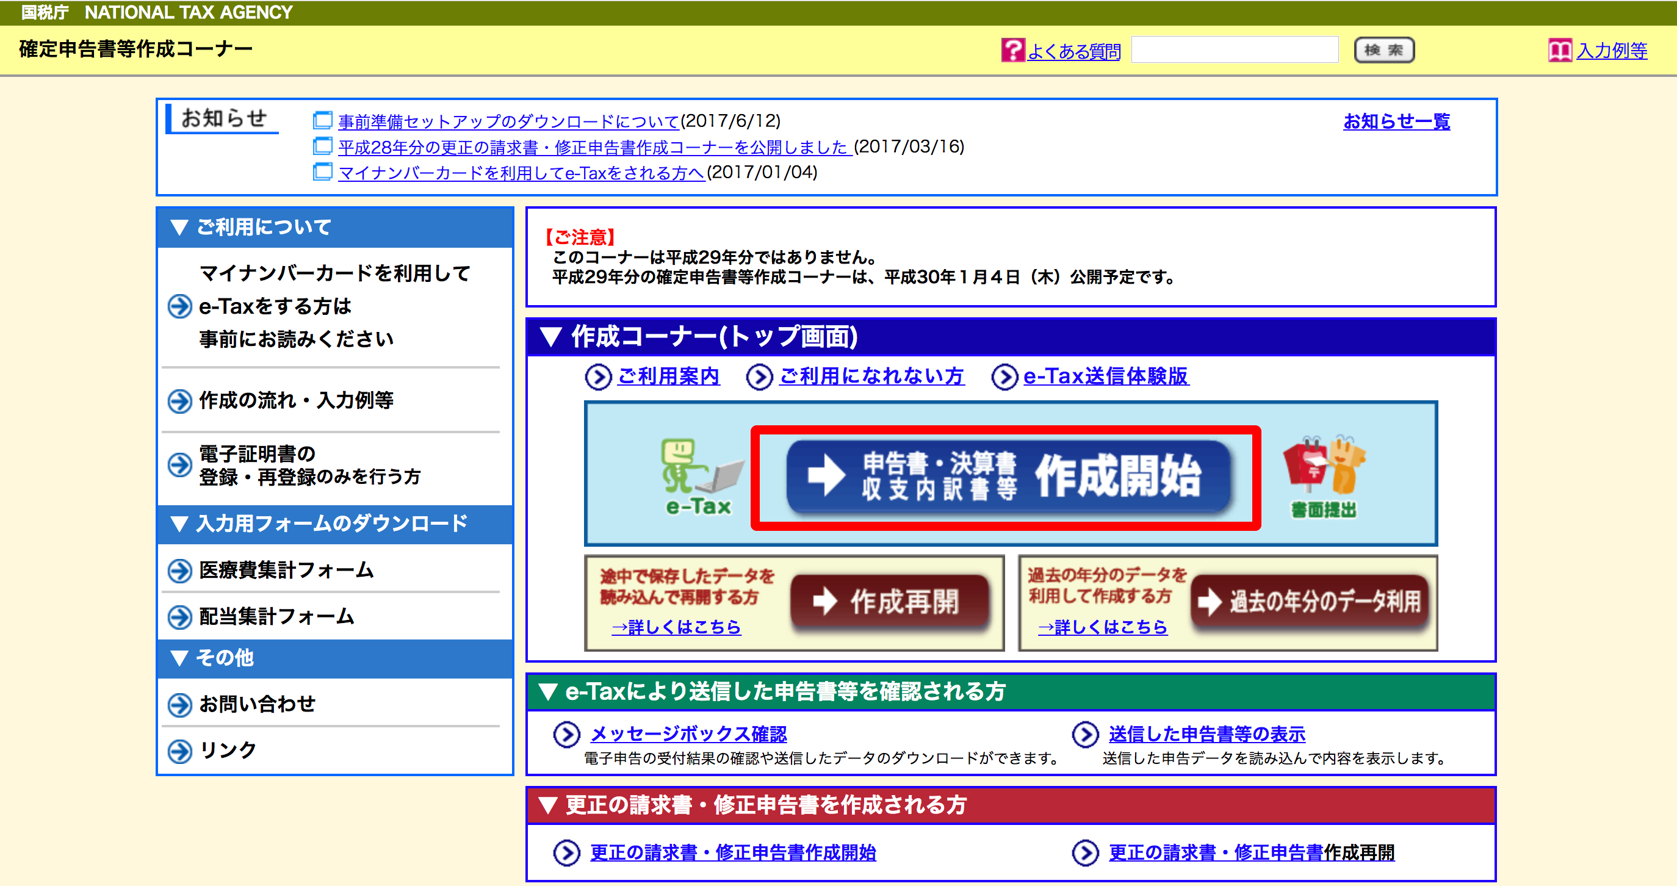Open e-Tax送信体験版 link
The height and width of the screenshot is (886, 1677).
click(1106, 376)
